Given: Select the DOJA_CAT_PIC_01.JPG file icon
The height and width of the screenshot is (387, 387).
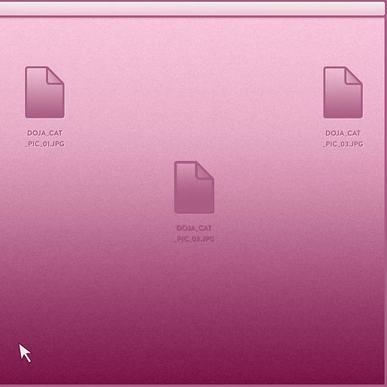Looking at the screenshot, I should point(45,93).
